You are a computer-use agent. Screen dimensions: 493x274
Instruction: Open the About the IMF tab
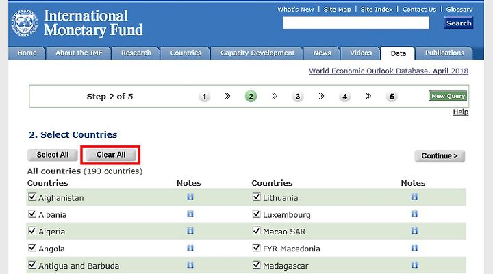click(x=79, y=53)
